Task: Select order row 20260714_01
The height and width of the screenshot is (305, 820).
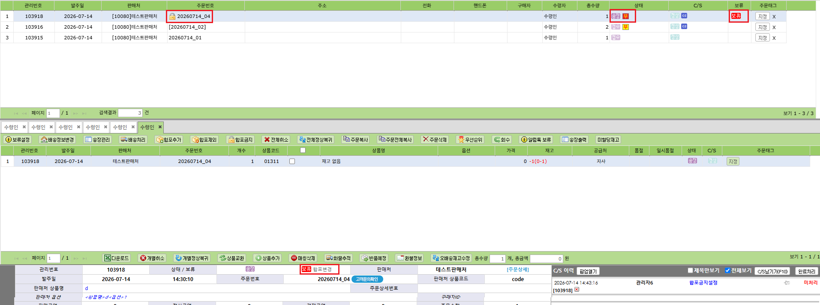Action: pyautogui.click(x=393, y=38)
